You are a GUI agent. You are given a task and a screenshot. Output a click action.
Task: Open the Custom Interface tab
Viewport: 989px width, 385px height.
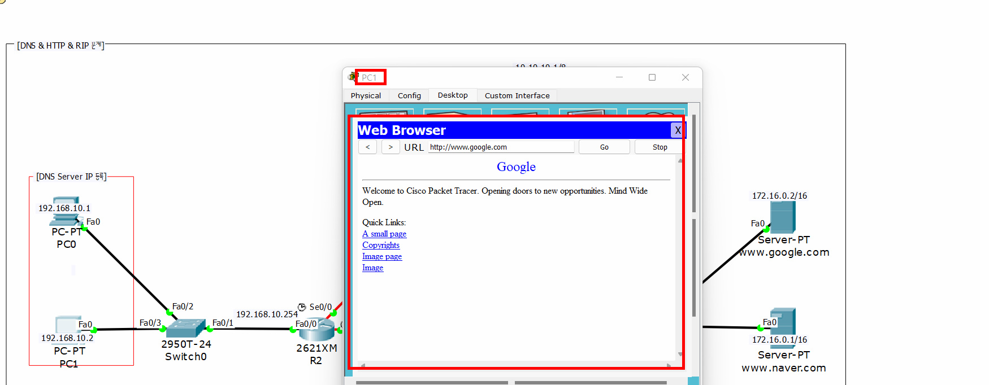[x=517, y=95]
